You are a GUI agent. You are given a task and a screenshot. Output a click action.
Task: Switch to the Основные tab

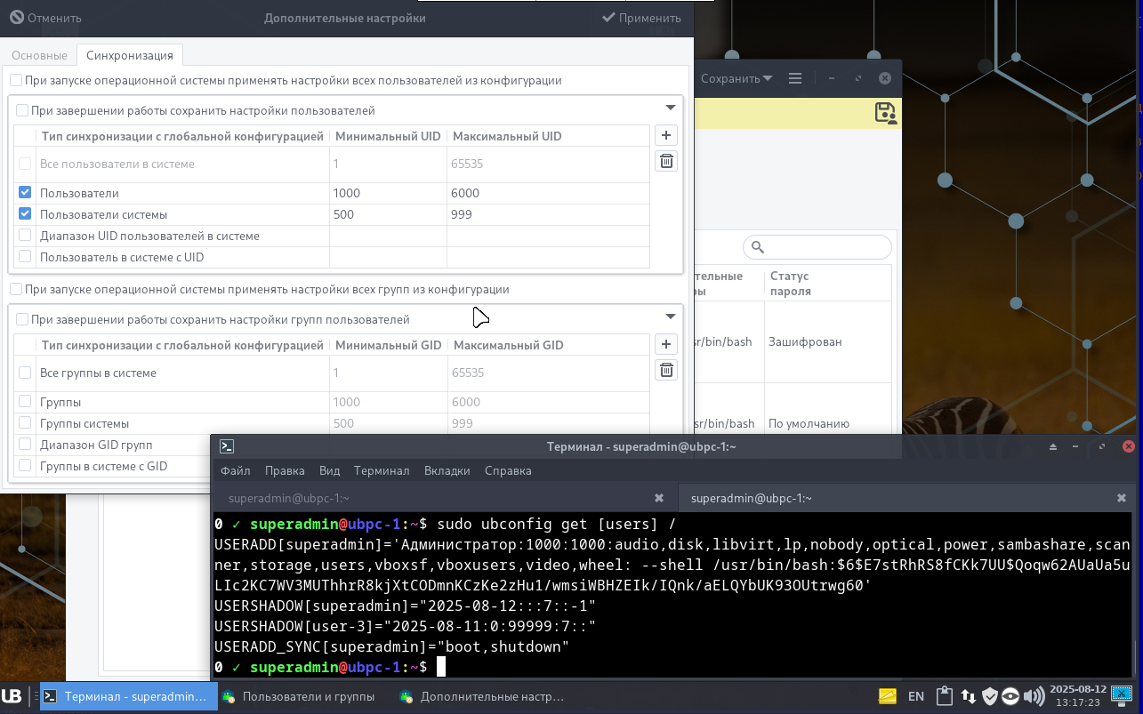click(39, 55)
